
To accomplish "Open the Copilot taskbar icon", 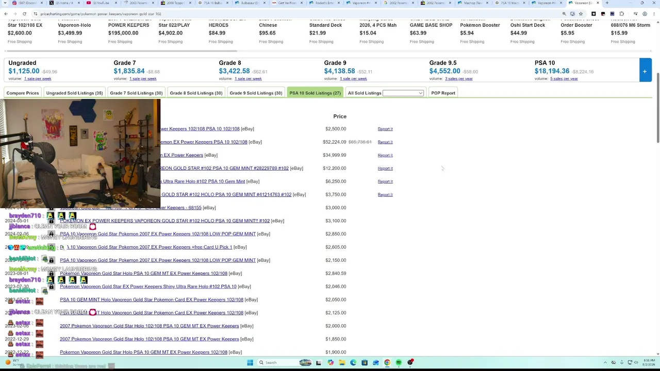I will tap(331, 363).
